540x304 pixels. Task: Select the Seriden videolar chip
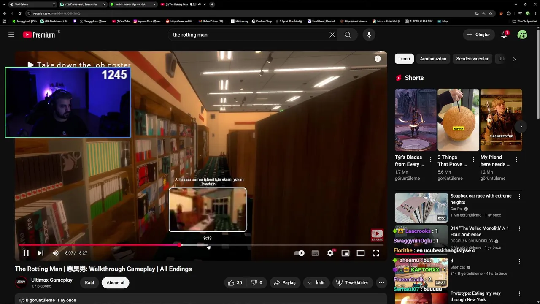pyautogui.click(x=472, y=59)
